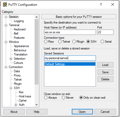
Task: Collapse the SSH tree node
Action: pyautogui.click(x=11, y=88)
